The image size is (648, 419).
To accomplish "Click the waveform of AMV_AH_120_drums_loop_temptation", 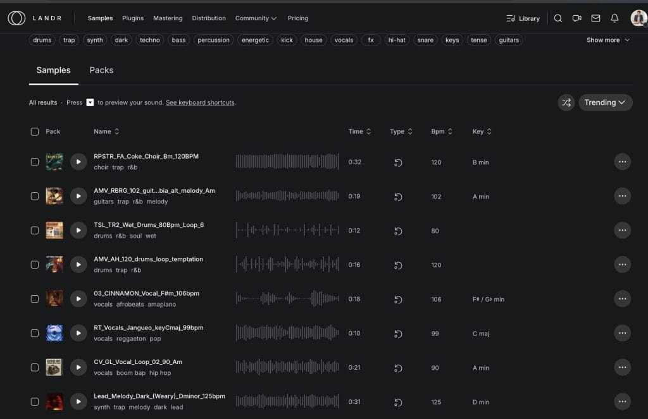I will pyautogui.click(x=287, y=265).
